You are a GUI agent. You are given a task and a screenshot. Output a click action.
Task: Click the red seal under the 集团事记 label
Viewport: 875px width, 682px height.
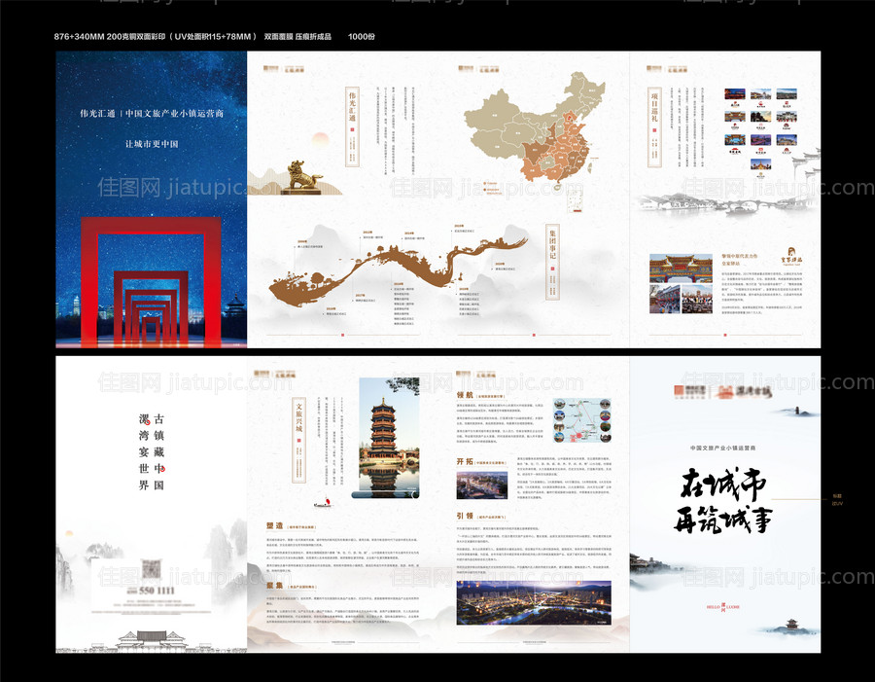[551, 268]
